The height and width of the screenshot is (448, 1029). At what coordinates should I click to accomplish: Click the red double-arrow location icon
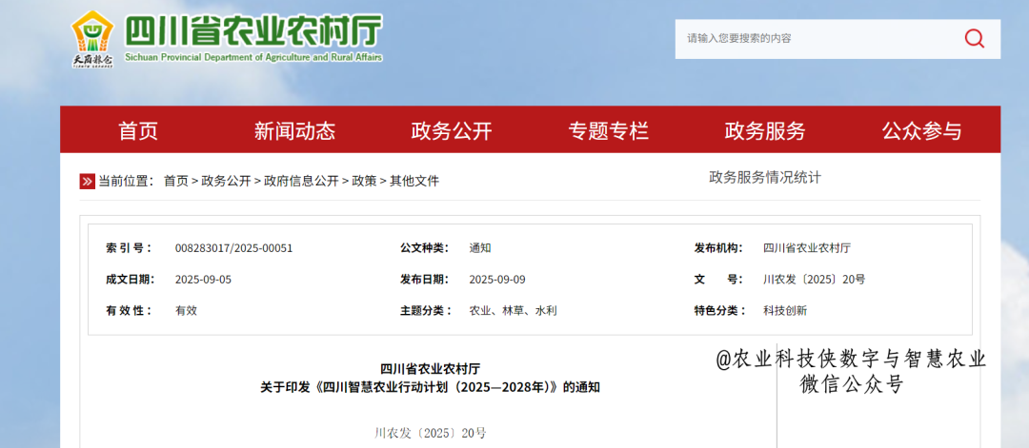[88, 182]
